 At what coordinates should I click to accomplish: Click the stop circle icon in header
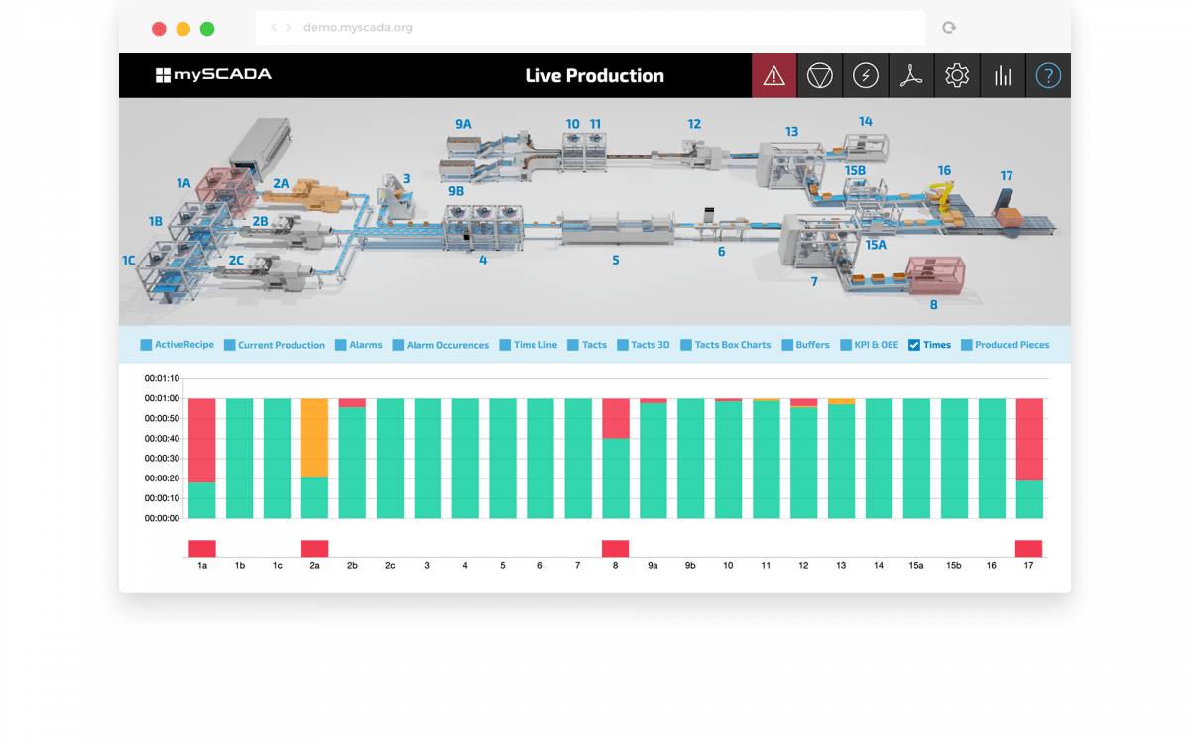pyautogui.click(x=819, y=76)
